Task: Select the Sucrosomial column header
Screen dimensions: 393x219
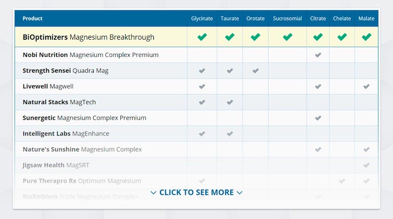Action: pyautogui.click(x=287, y=19)
